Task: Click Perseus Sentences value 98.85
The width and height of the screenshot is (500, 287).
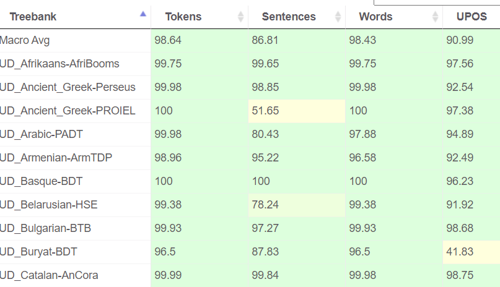Action: point(265,87)
